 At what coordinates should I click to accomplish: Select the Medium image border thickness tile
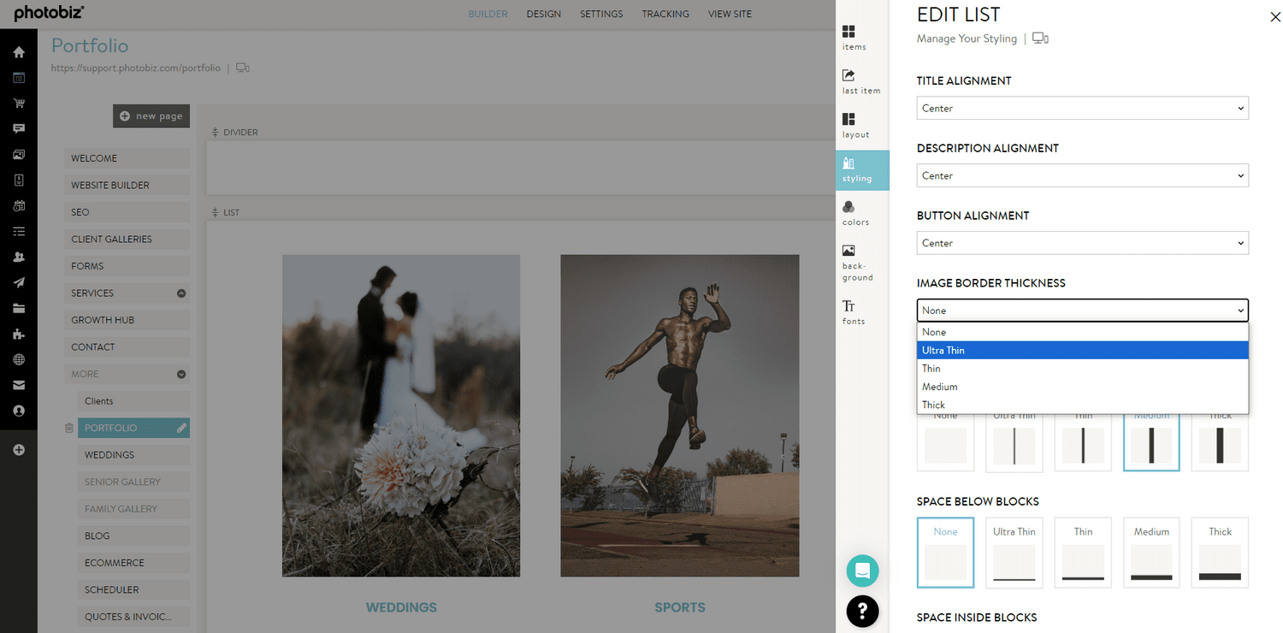tap(1151, 445)
